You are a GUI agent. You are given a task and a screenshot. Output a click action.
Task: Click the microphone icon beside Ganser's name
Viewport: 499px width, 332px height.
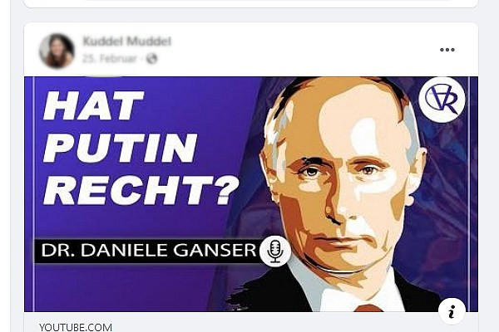click(x=275, y=251)
